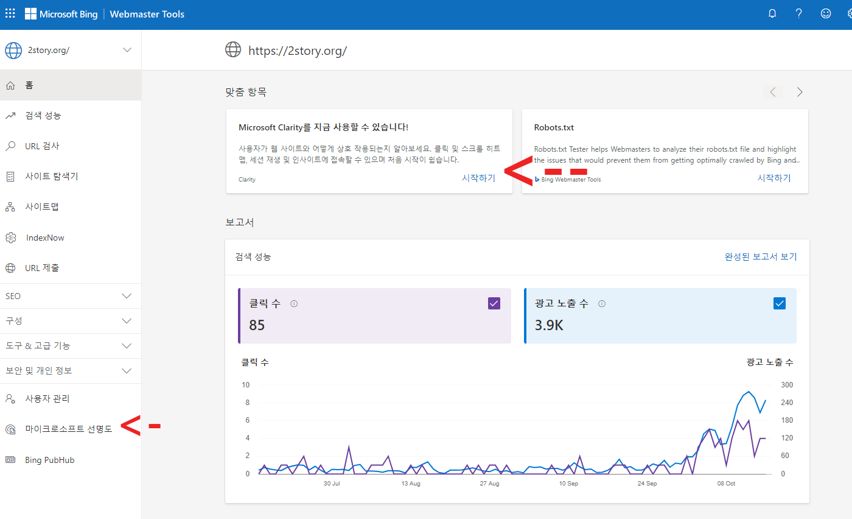Click the 사용자 관리 person icon
The image size is (852, 519).
tap(10, 399)
